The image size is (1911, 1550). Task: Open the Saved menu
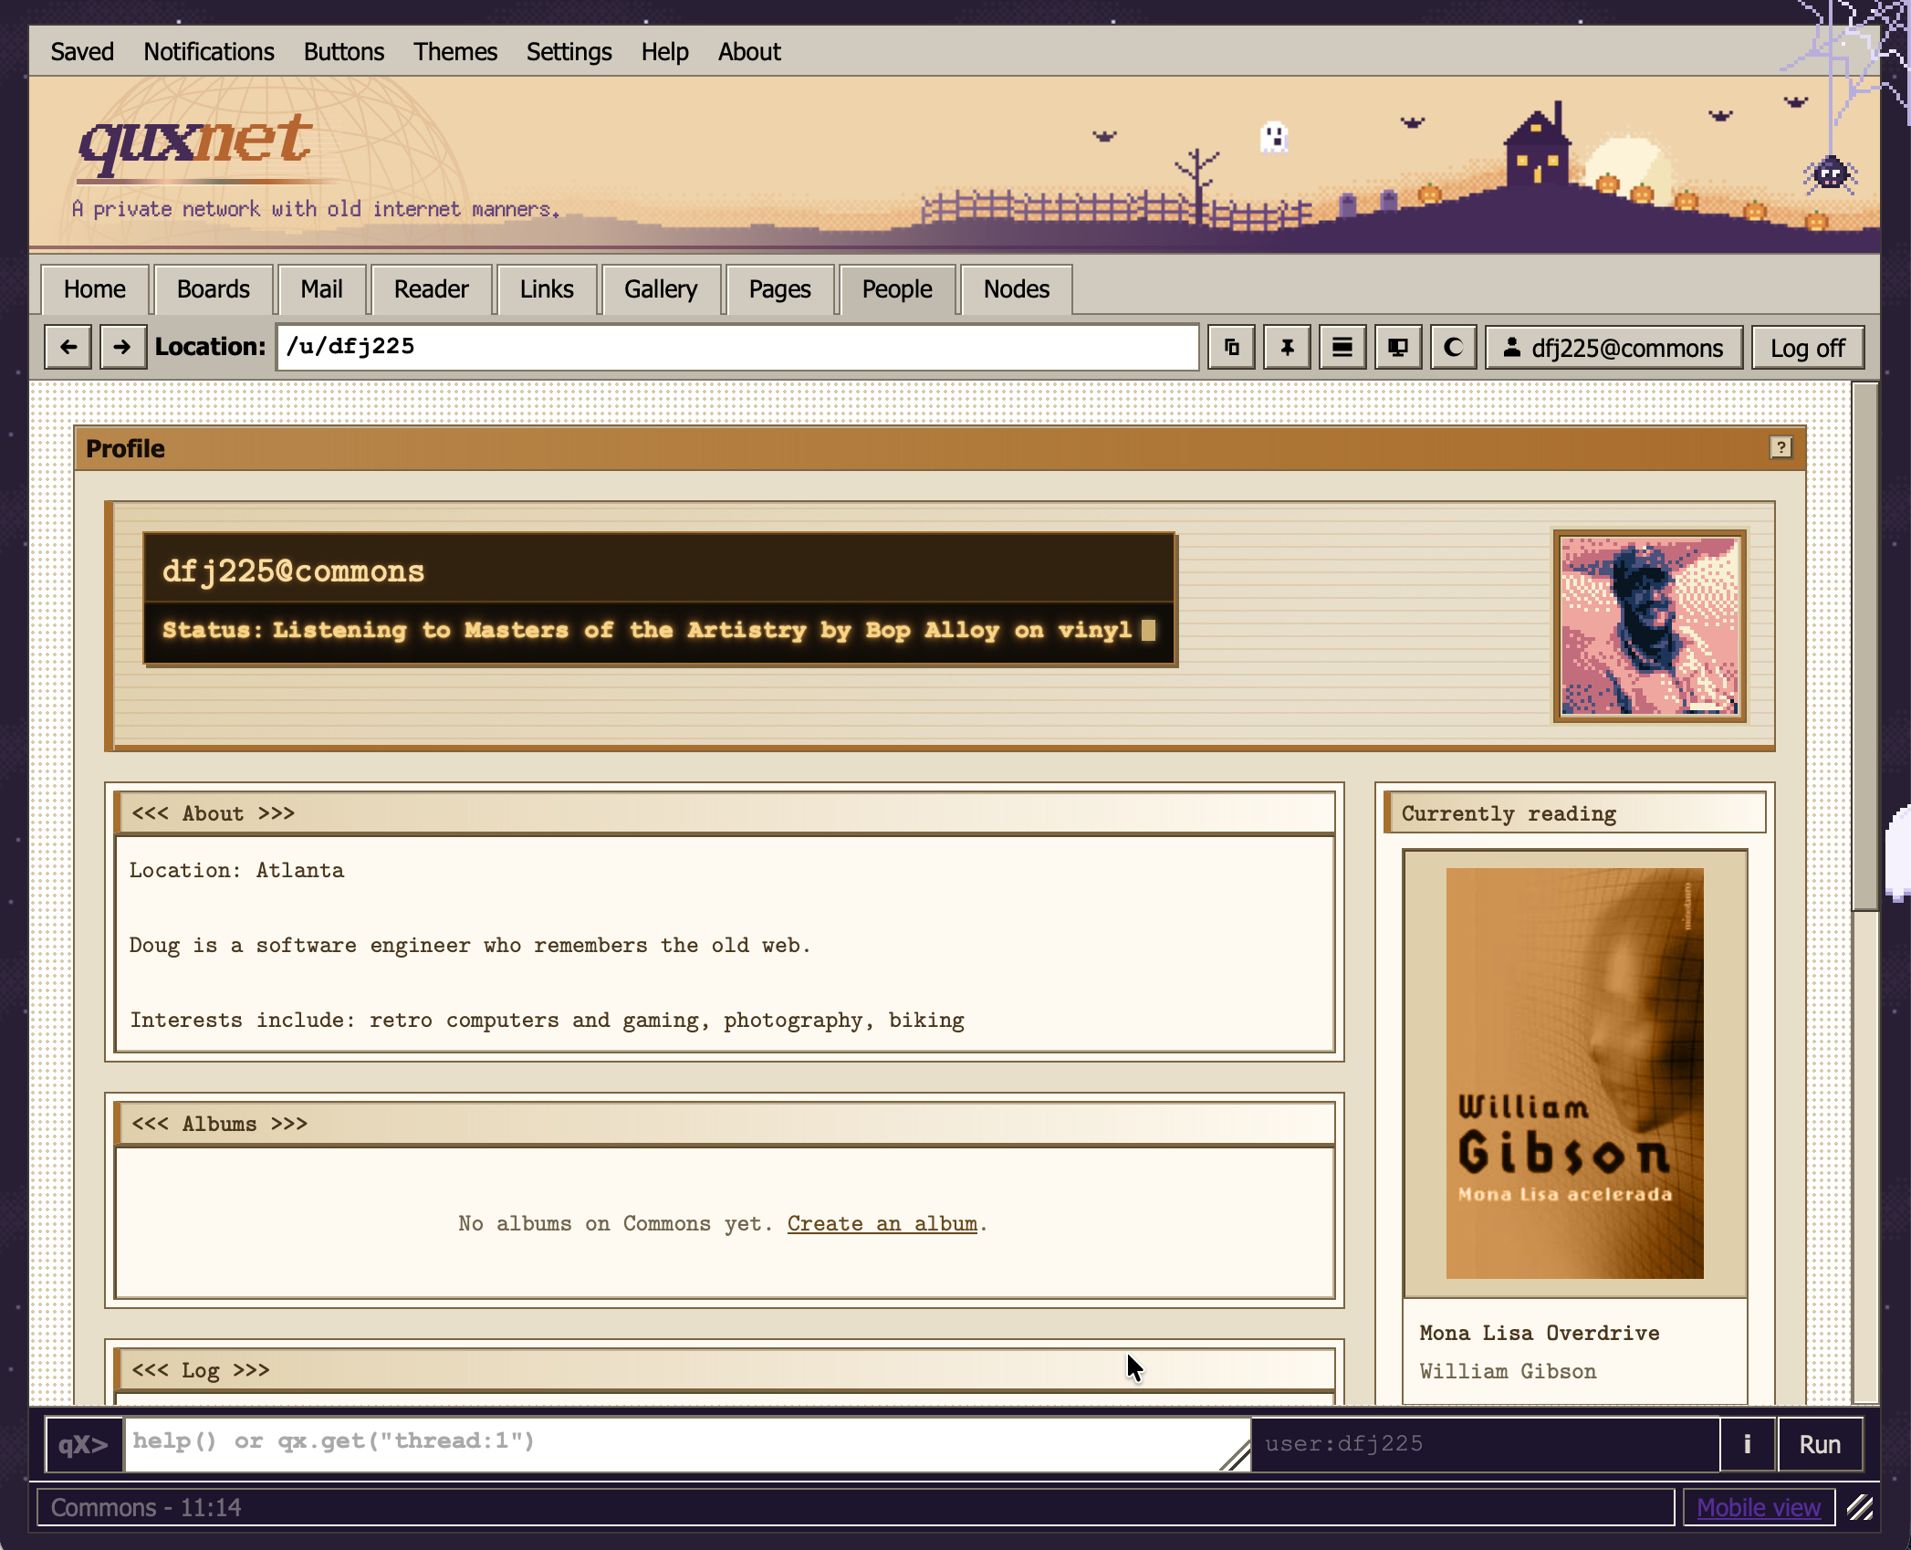pos(82,52)
